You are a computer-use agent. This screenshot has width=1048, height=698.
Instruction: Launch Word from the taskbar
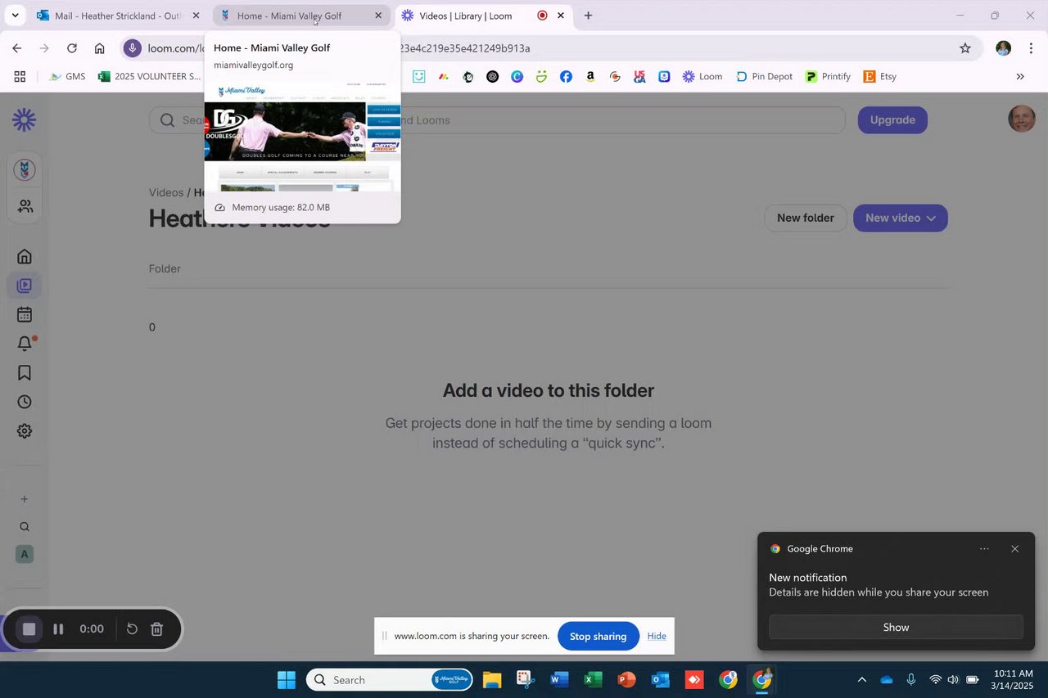click(559, 680)
